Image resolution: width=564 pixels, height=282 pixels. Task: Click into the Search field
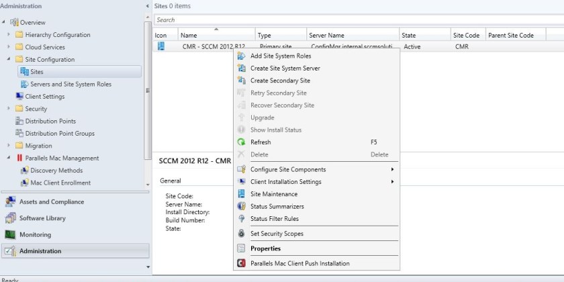356,20
